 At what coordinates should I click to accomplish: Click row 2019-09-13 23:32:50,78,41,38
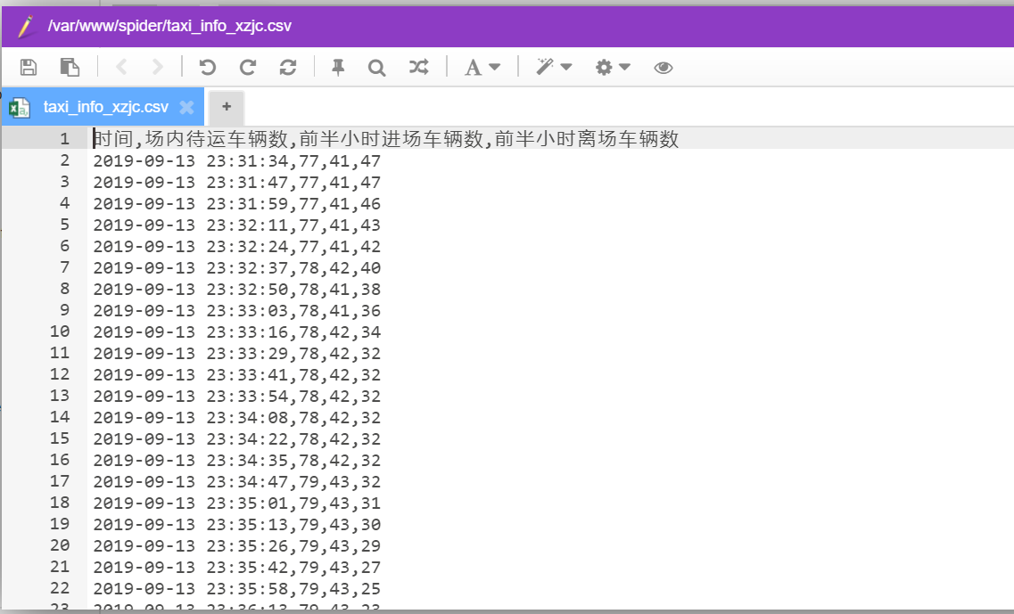click(236, 288)
